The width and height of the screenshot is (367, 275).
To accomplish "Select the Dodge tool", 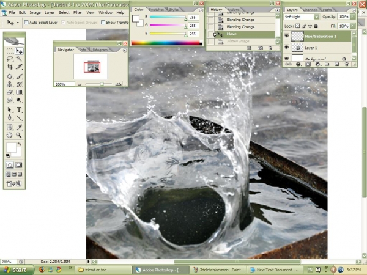I will coord(19,100).
